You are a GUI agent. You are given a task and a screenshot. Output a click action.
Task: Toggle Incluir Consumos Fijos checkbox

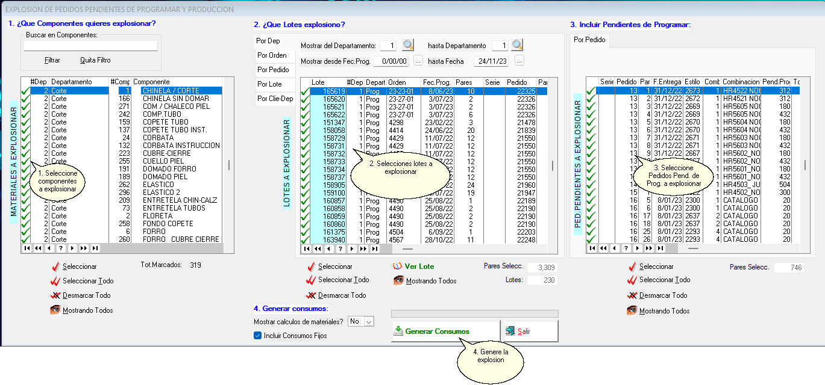[258, 335]
